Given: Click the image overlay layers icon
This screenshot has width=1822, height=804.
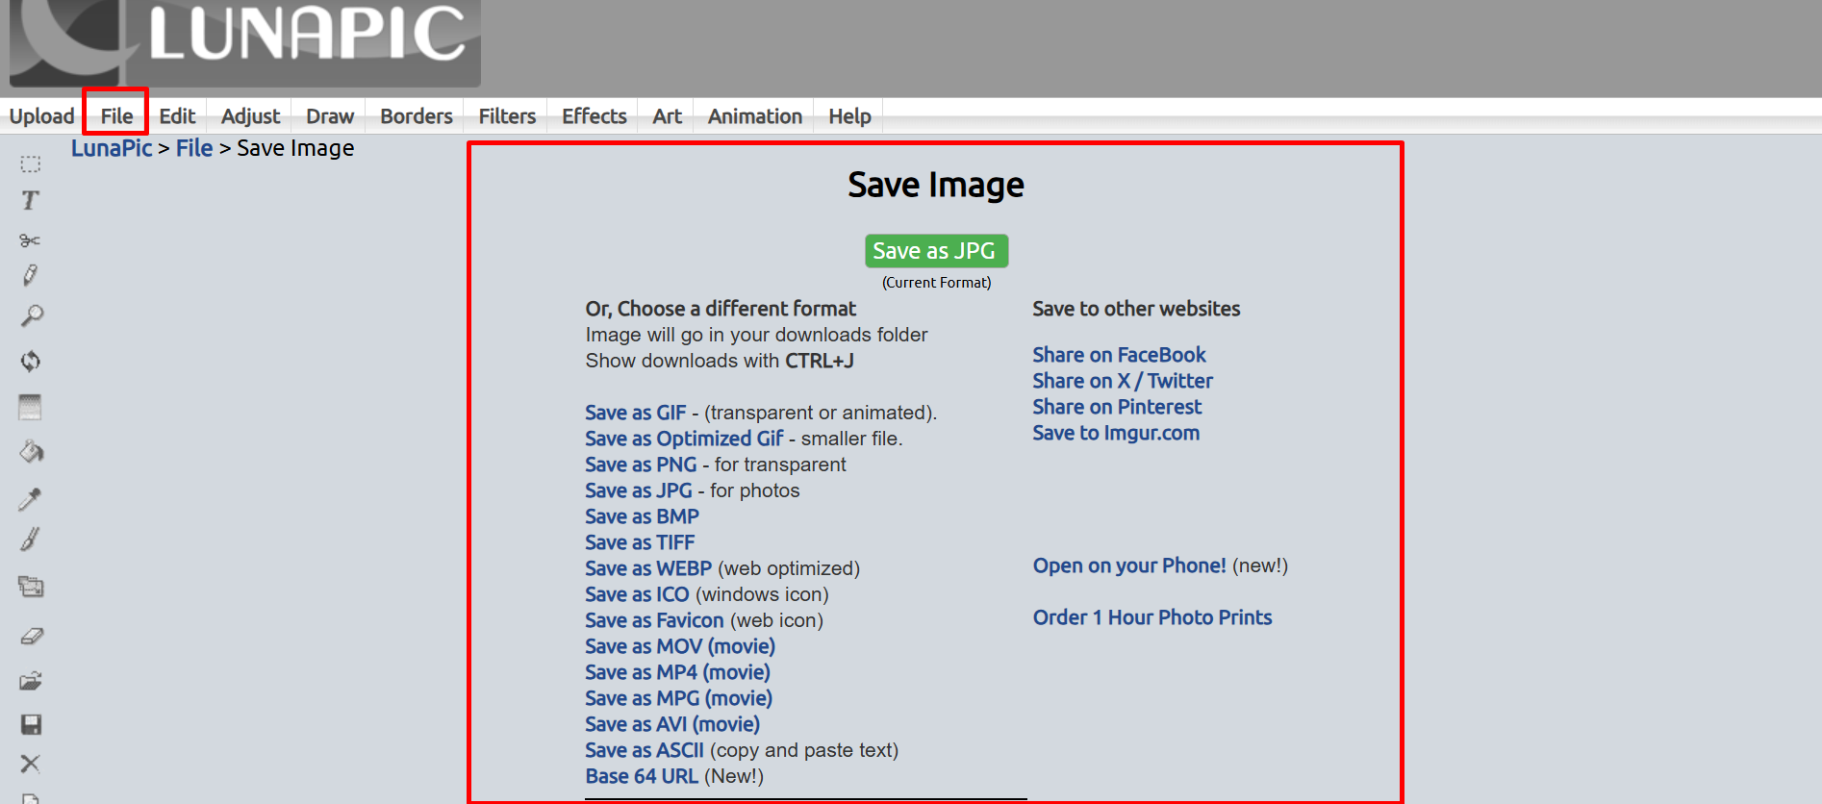Looking at the screenshot, I should pos(31,586).
